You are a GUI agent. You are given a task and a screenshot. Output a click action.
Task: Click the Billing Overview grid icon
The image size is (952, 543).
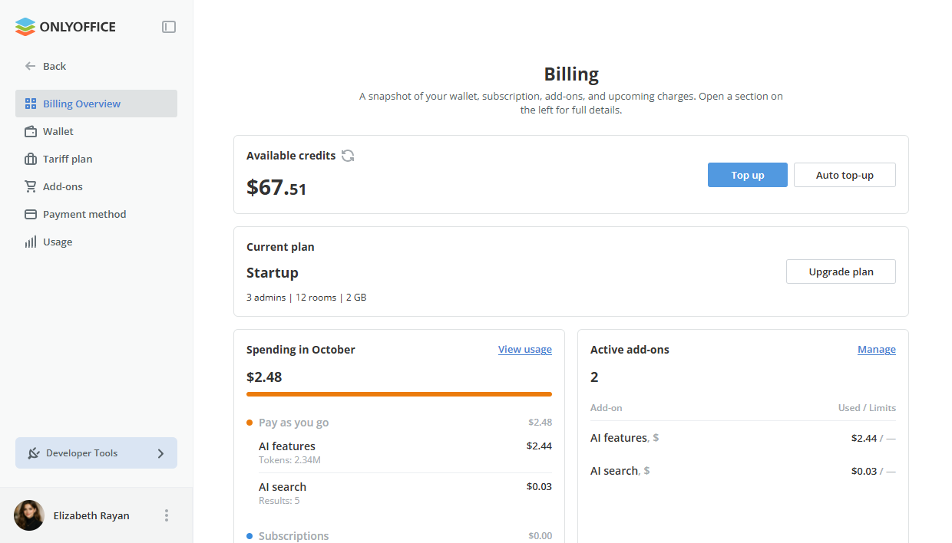click(x=31, y=104)
